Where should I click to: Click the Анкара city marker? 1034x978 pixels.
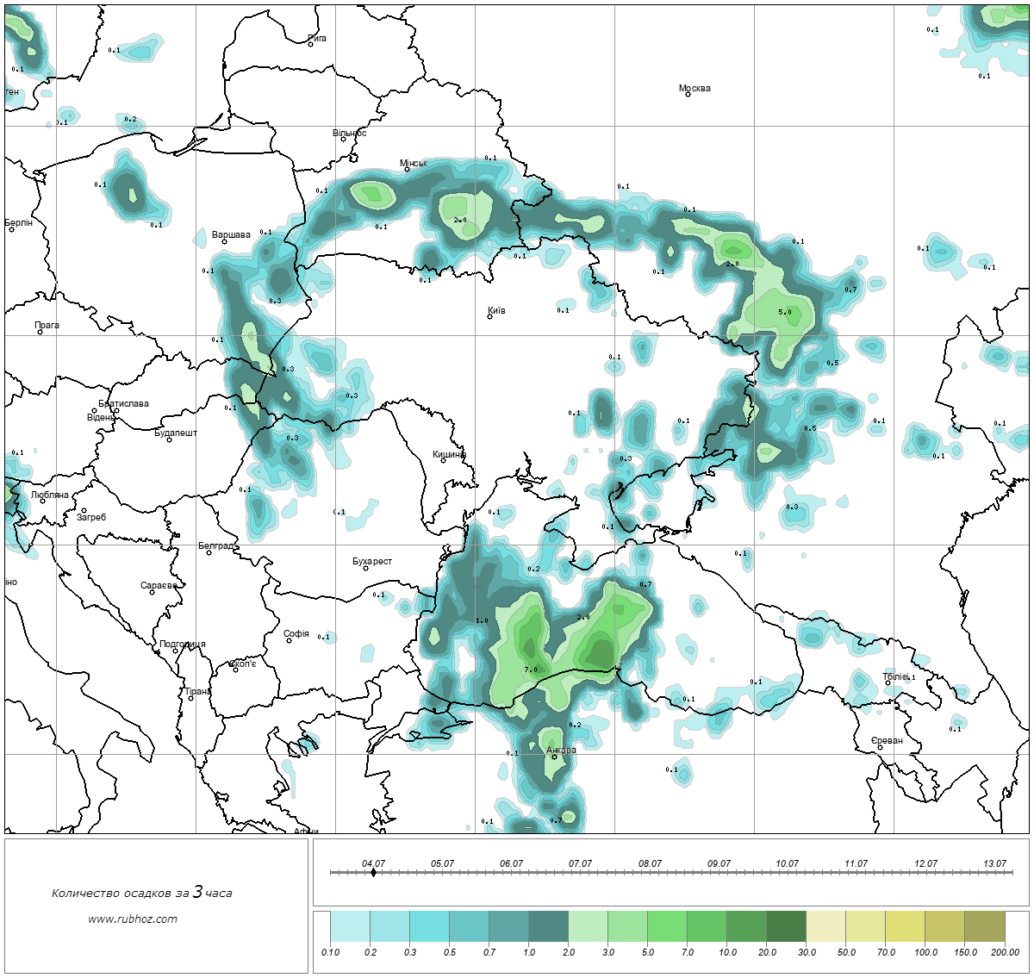click(x=555, y=757)
